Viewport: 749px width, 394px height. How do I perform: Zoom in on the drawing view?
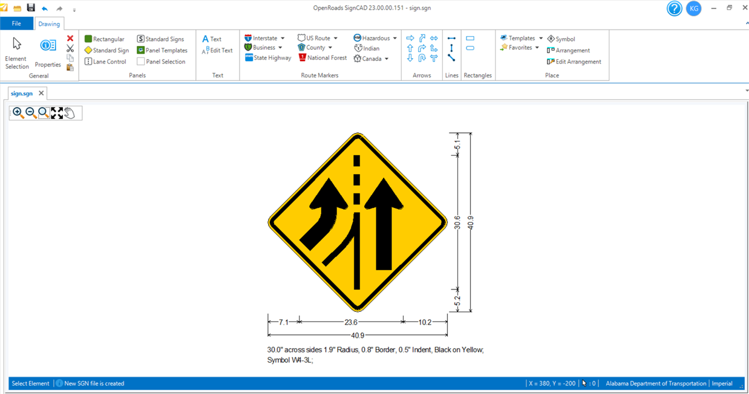pos(18,113)
